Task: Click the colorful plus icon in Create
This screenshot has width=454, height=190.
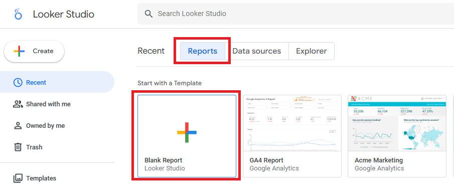Action: pyautogui.click(x=19, y=51)
